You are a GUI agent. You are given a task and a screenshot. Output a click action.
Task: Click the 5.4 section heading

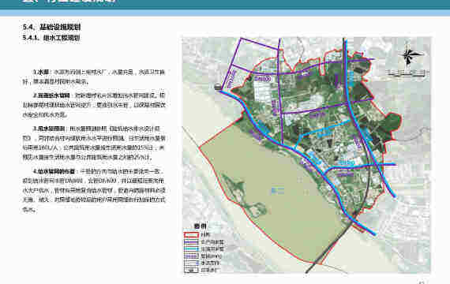pyautogui.click(x=51, y=28)
